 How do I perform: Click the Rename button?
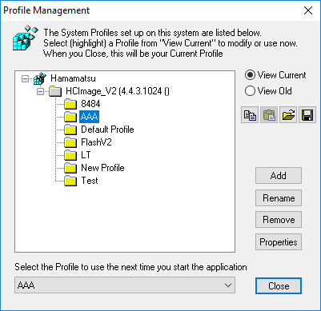279,198
